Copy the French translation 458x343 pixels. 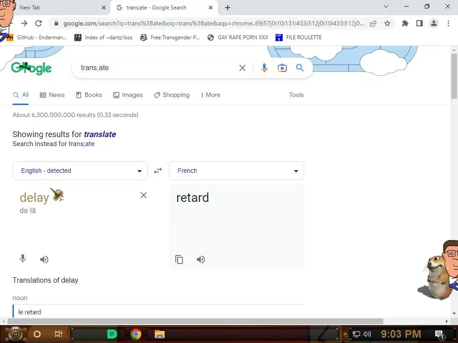pos(179,259)
